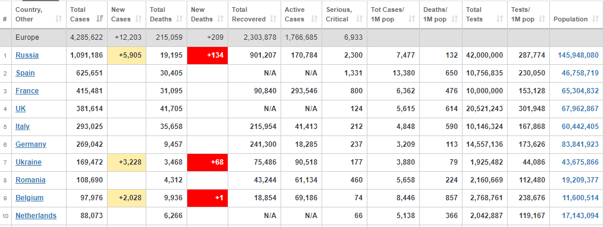Screen dimensions: 604x227
Task: Open the Spain country link
Action: 25,73
